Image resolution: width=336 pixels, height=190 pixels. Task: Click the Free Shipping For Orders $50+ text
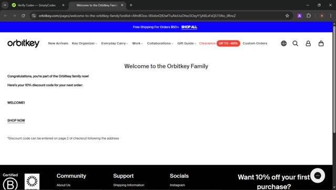(x=156, y=27)
